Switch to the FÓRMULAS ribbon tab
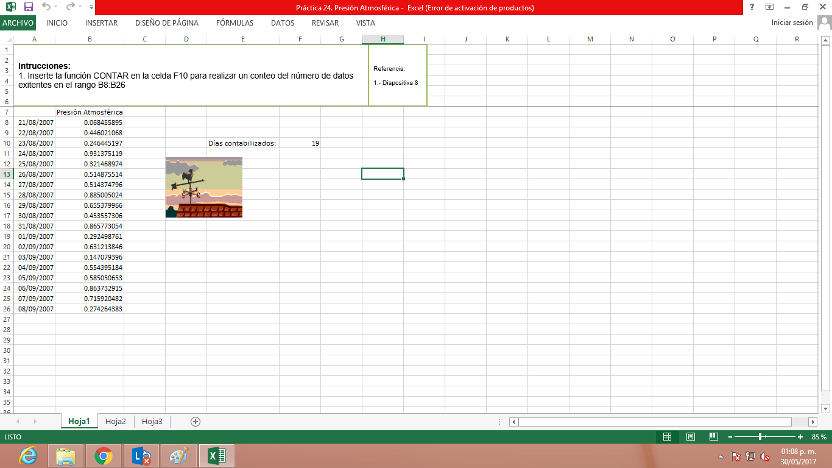This screenshot has width=832, height=468. click(234, 23)
